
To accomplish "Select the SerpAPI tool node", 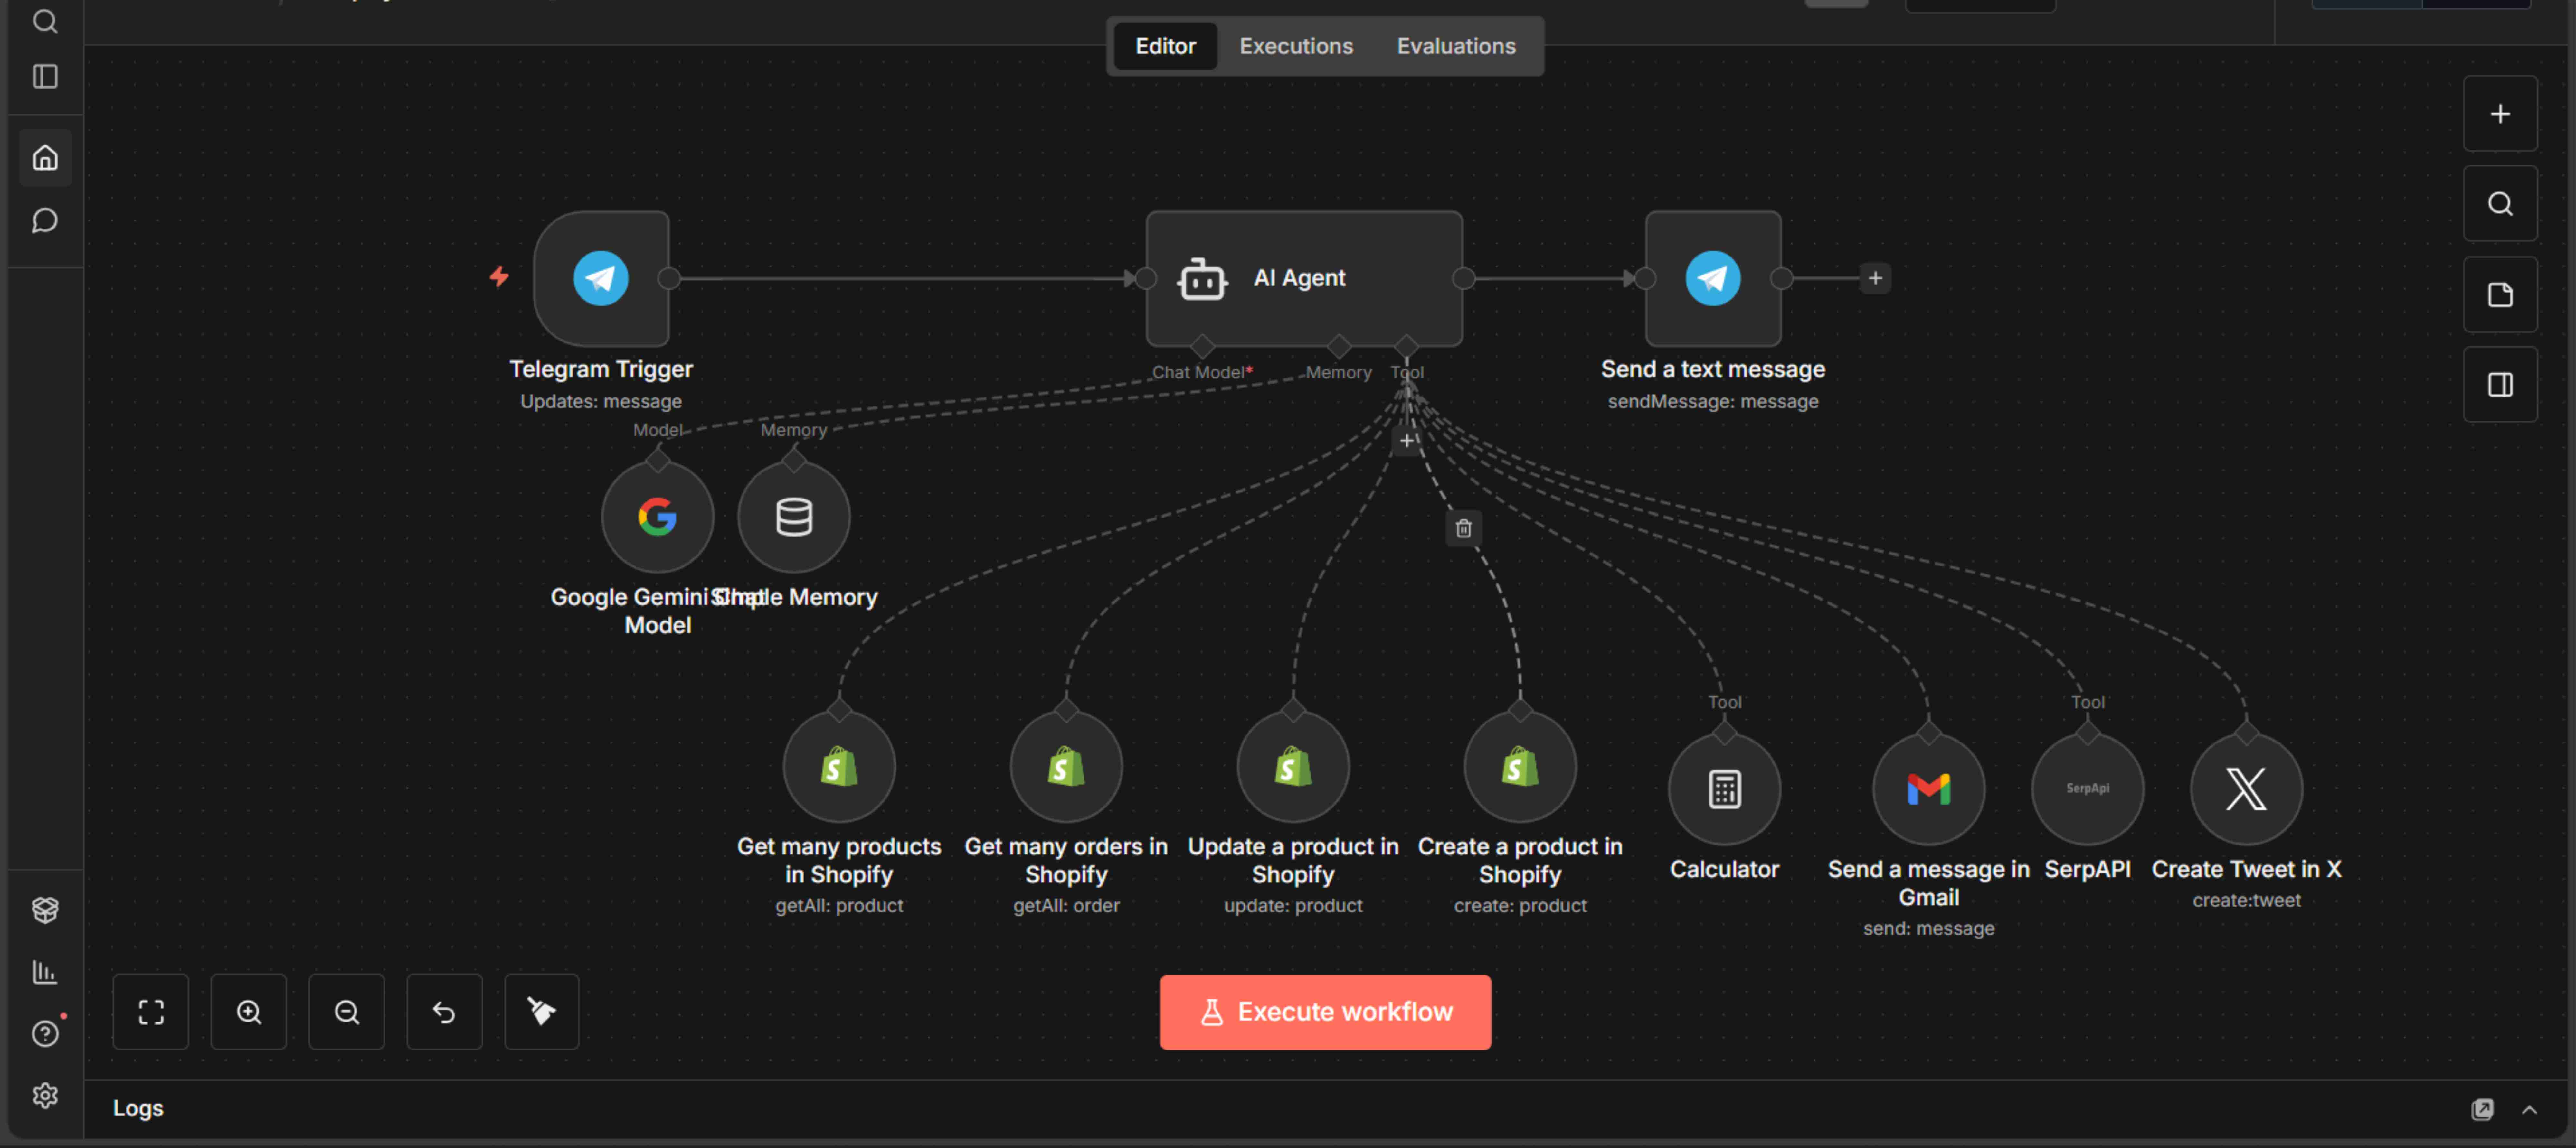I will (2088, 789).
